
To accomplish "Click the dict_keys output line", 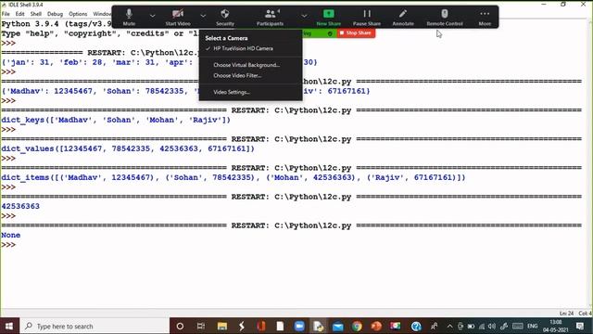I will (x=116, y=120).
